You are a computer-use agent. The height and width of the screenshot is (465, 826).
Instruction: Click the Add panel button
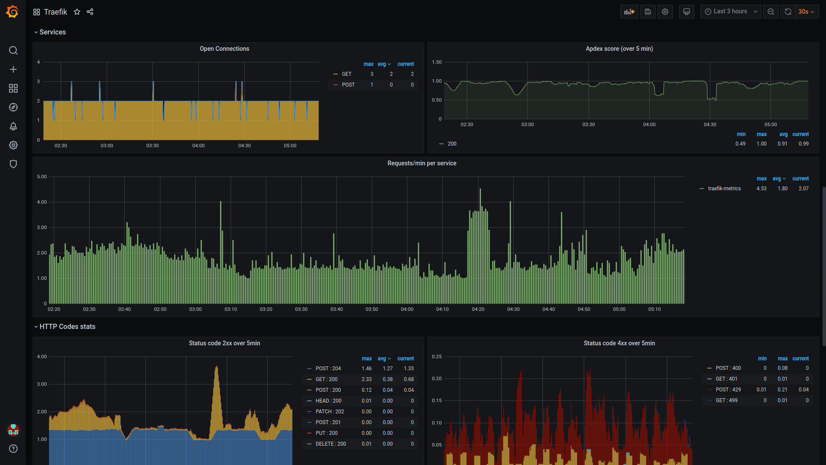coord(629,12)
